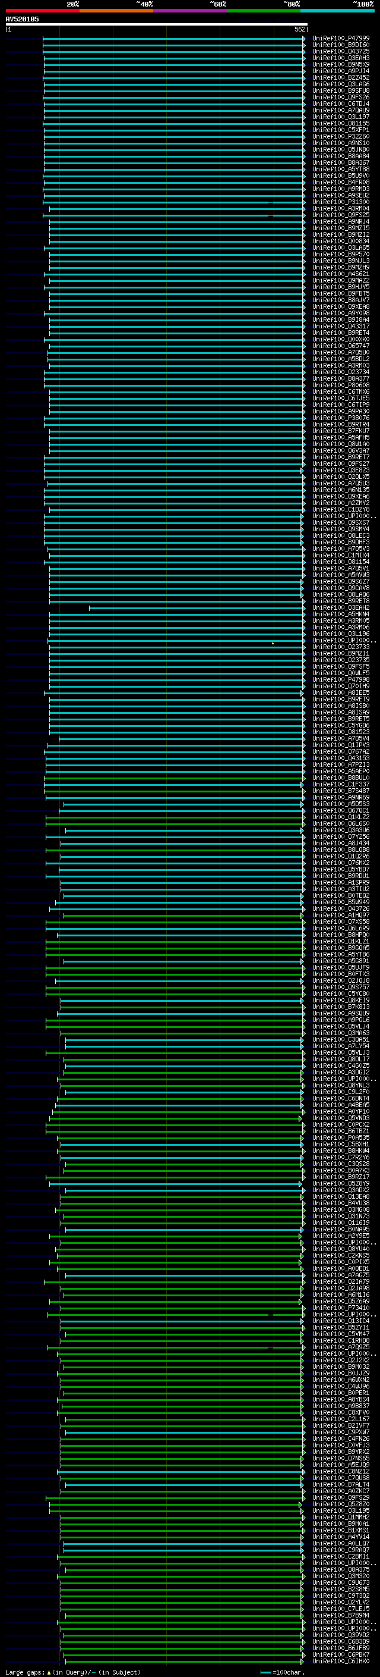Select the UniRef100_A8IEE5 hit label
This screenshot has height=1677, width=380.
pos(341,692)
